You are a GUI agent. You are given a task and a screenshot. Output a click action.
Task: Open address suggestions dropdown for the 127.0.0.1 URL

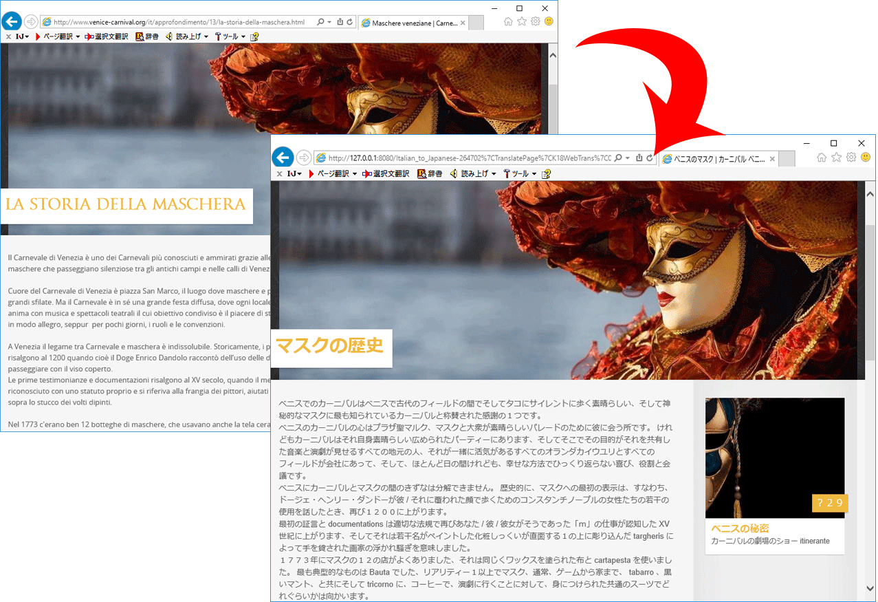point(628,158)
